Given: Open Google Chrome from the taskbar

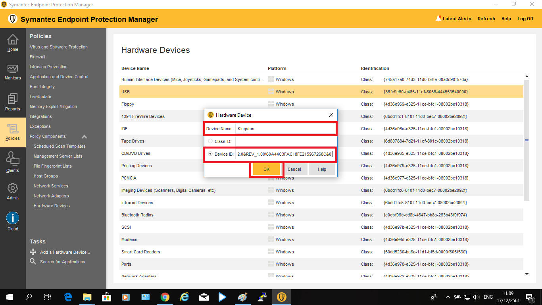Looking at the screenshot, I should coord(165,297).
